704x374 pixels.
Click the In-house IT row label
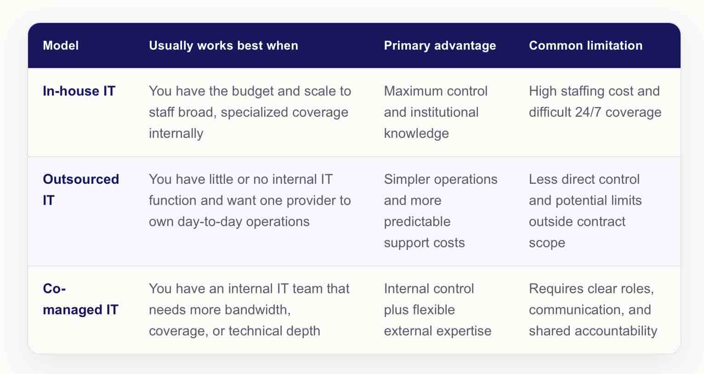(79, 91)
